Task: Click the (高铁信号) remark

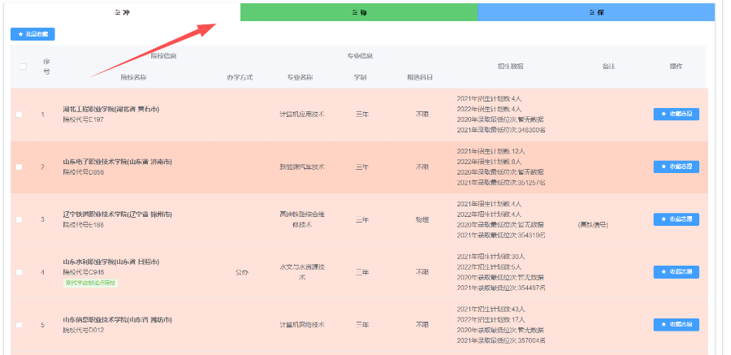Action: [593, 225]
